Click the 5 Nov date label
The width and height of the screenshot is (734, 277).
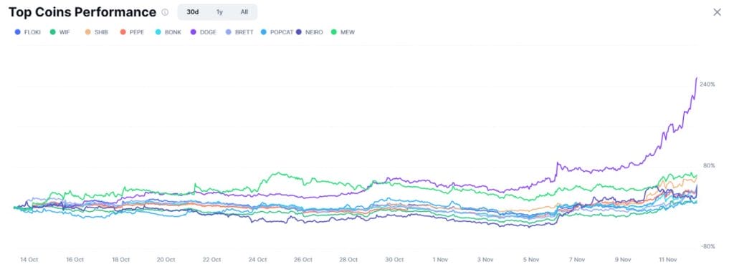(x=531, y=259)
